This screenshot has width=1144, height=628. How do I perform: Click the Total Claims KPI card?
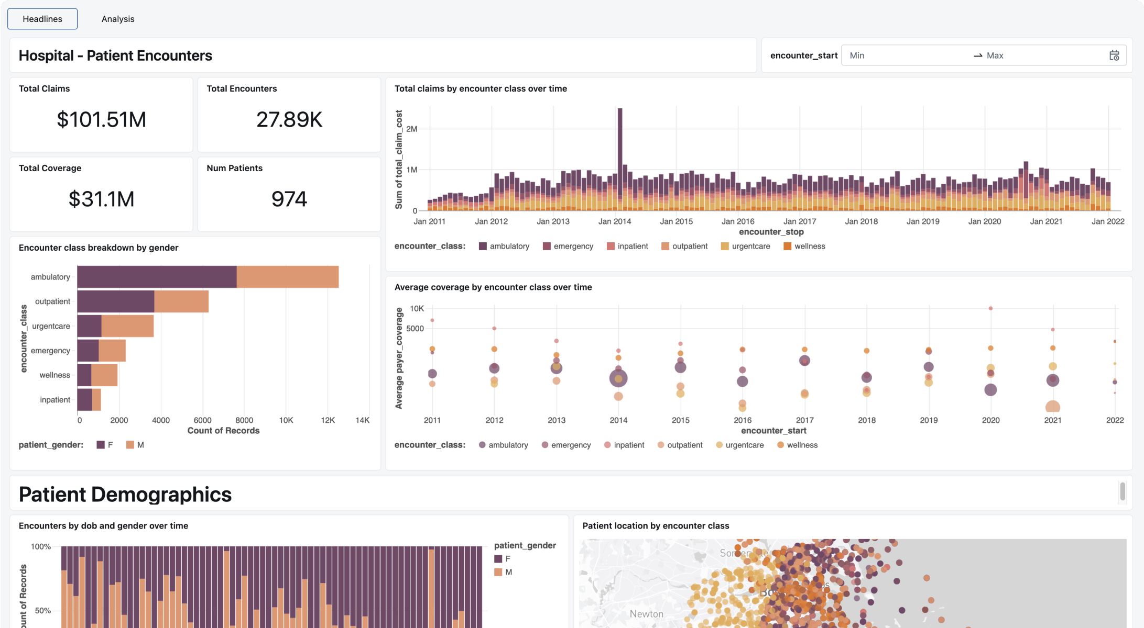[x=101, y=115]
